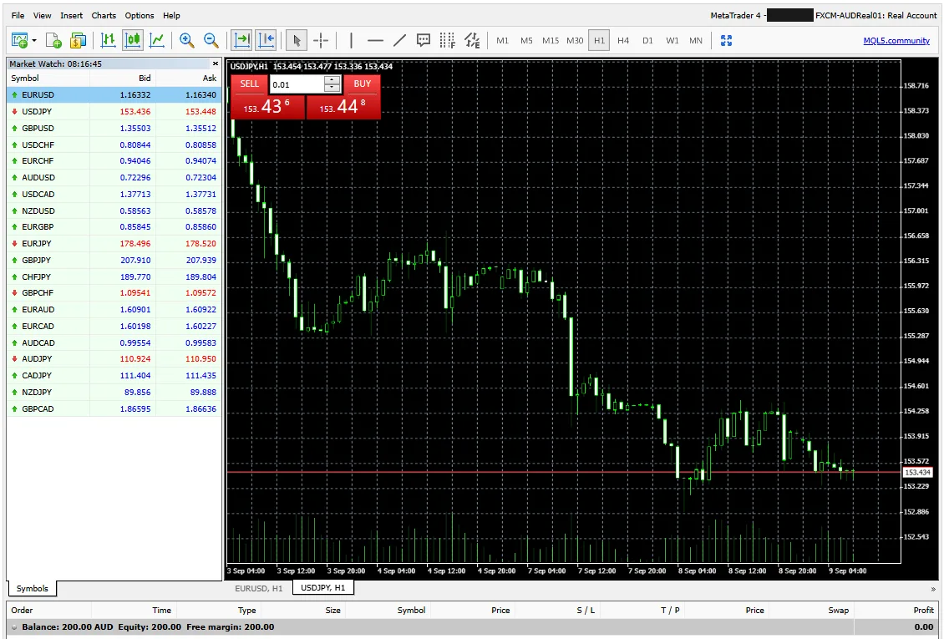944x639 pixels.
Task: Open the File menu
Action: pyautogui.click(x=18, y=15)
